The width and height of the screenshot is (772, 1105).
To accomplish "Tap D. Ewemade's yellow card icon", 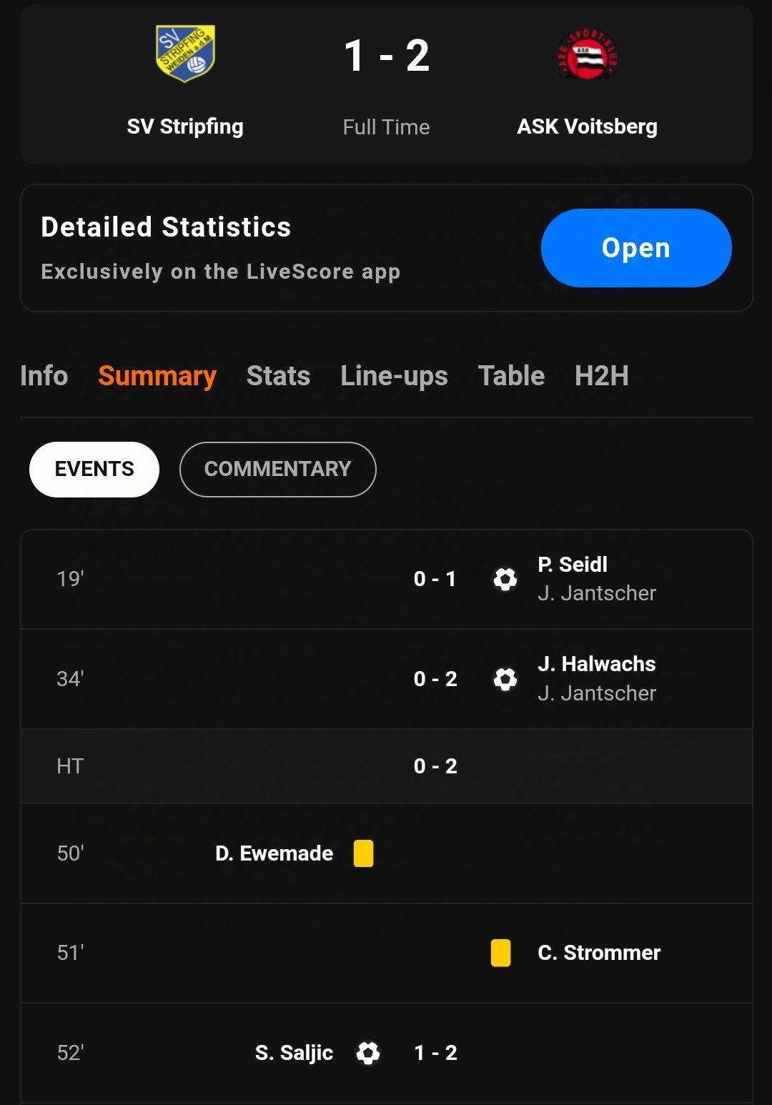I will [364, 853].
